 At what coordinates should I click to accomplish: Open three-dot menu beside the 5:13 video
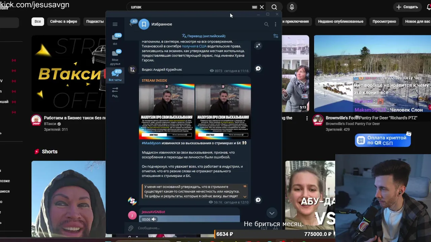click(x=307, y=118)
